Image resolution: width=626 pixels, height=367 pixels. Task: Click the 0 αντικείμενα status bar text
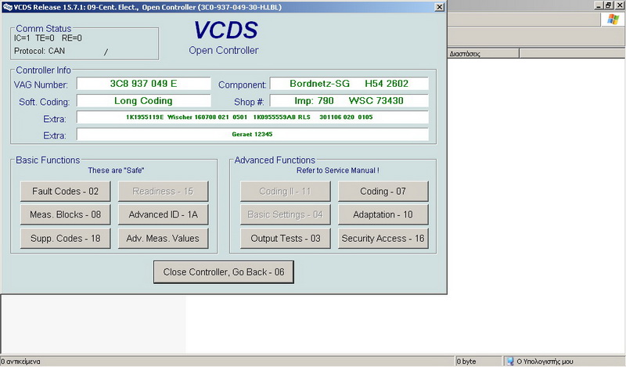click(20, 362)
